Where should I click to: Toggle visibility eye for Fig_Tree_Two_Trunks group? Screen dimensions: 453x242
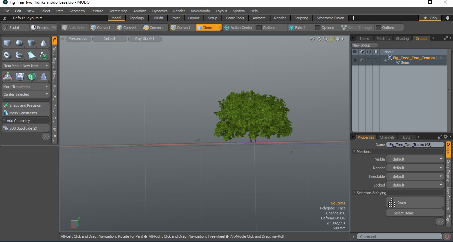point(354,60)
